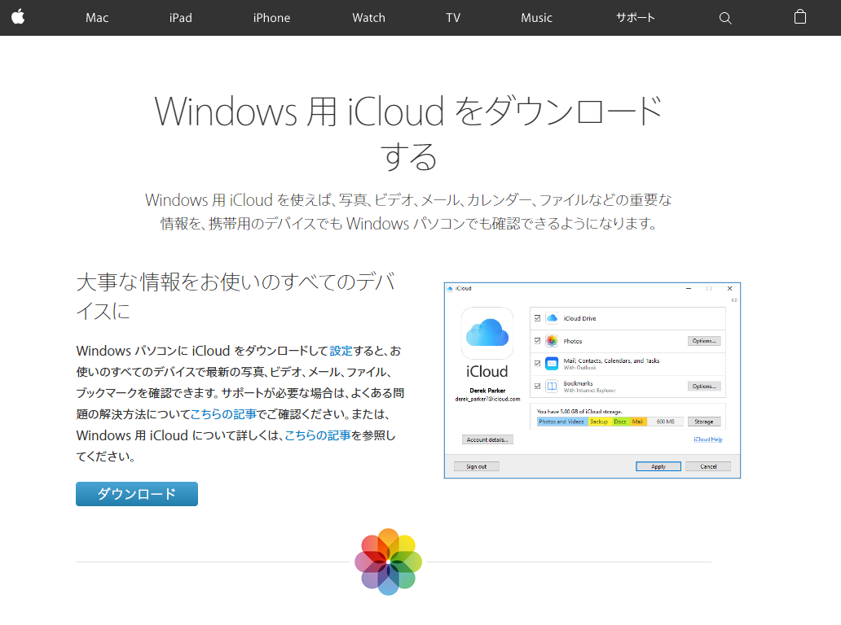The height and width of the screenshot is (625, 841).
Task: Click the Account details button
Action: click(487, 439)
